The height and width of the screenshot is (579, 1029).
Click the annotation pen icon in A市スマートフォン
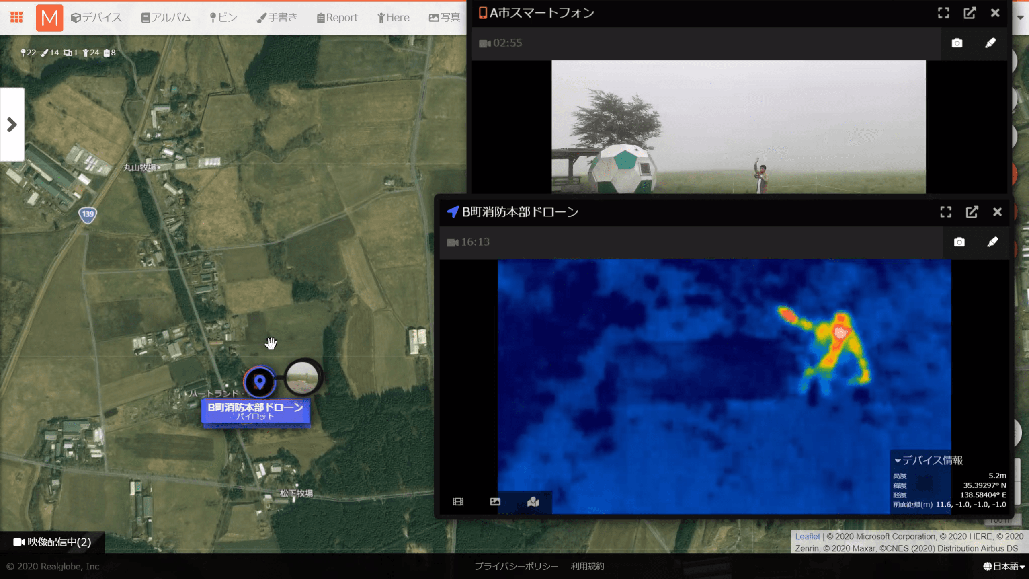coord(991,43)
